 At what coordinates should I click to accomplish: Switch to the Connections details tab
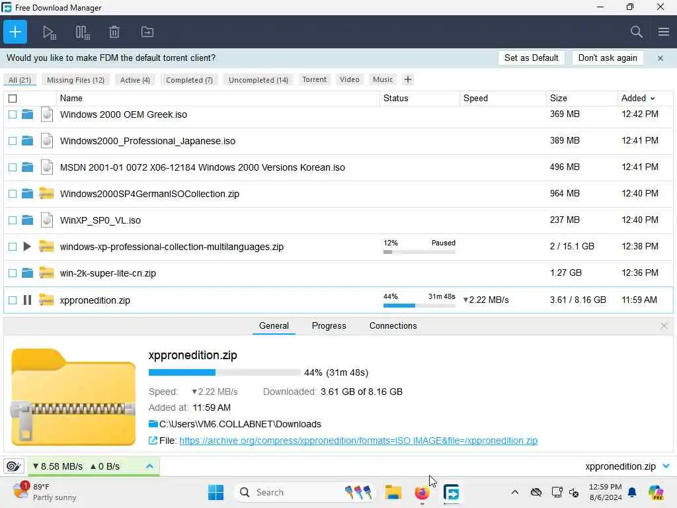point(393,325)
